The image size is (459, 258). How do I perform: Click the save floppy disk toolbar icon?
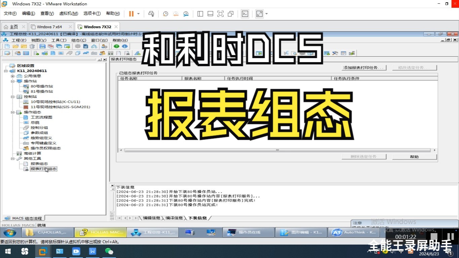point(42,46)
